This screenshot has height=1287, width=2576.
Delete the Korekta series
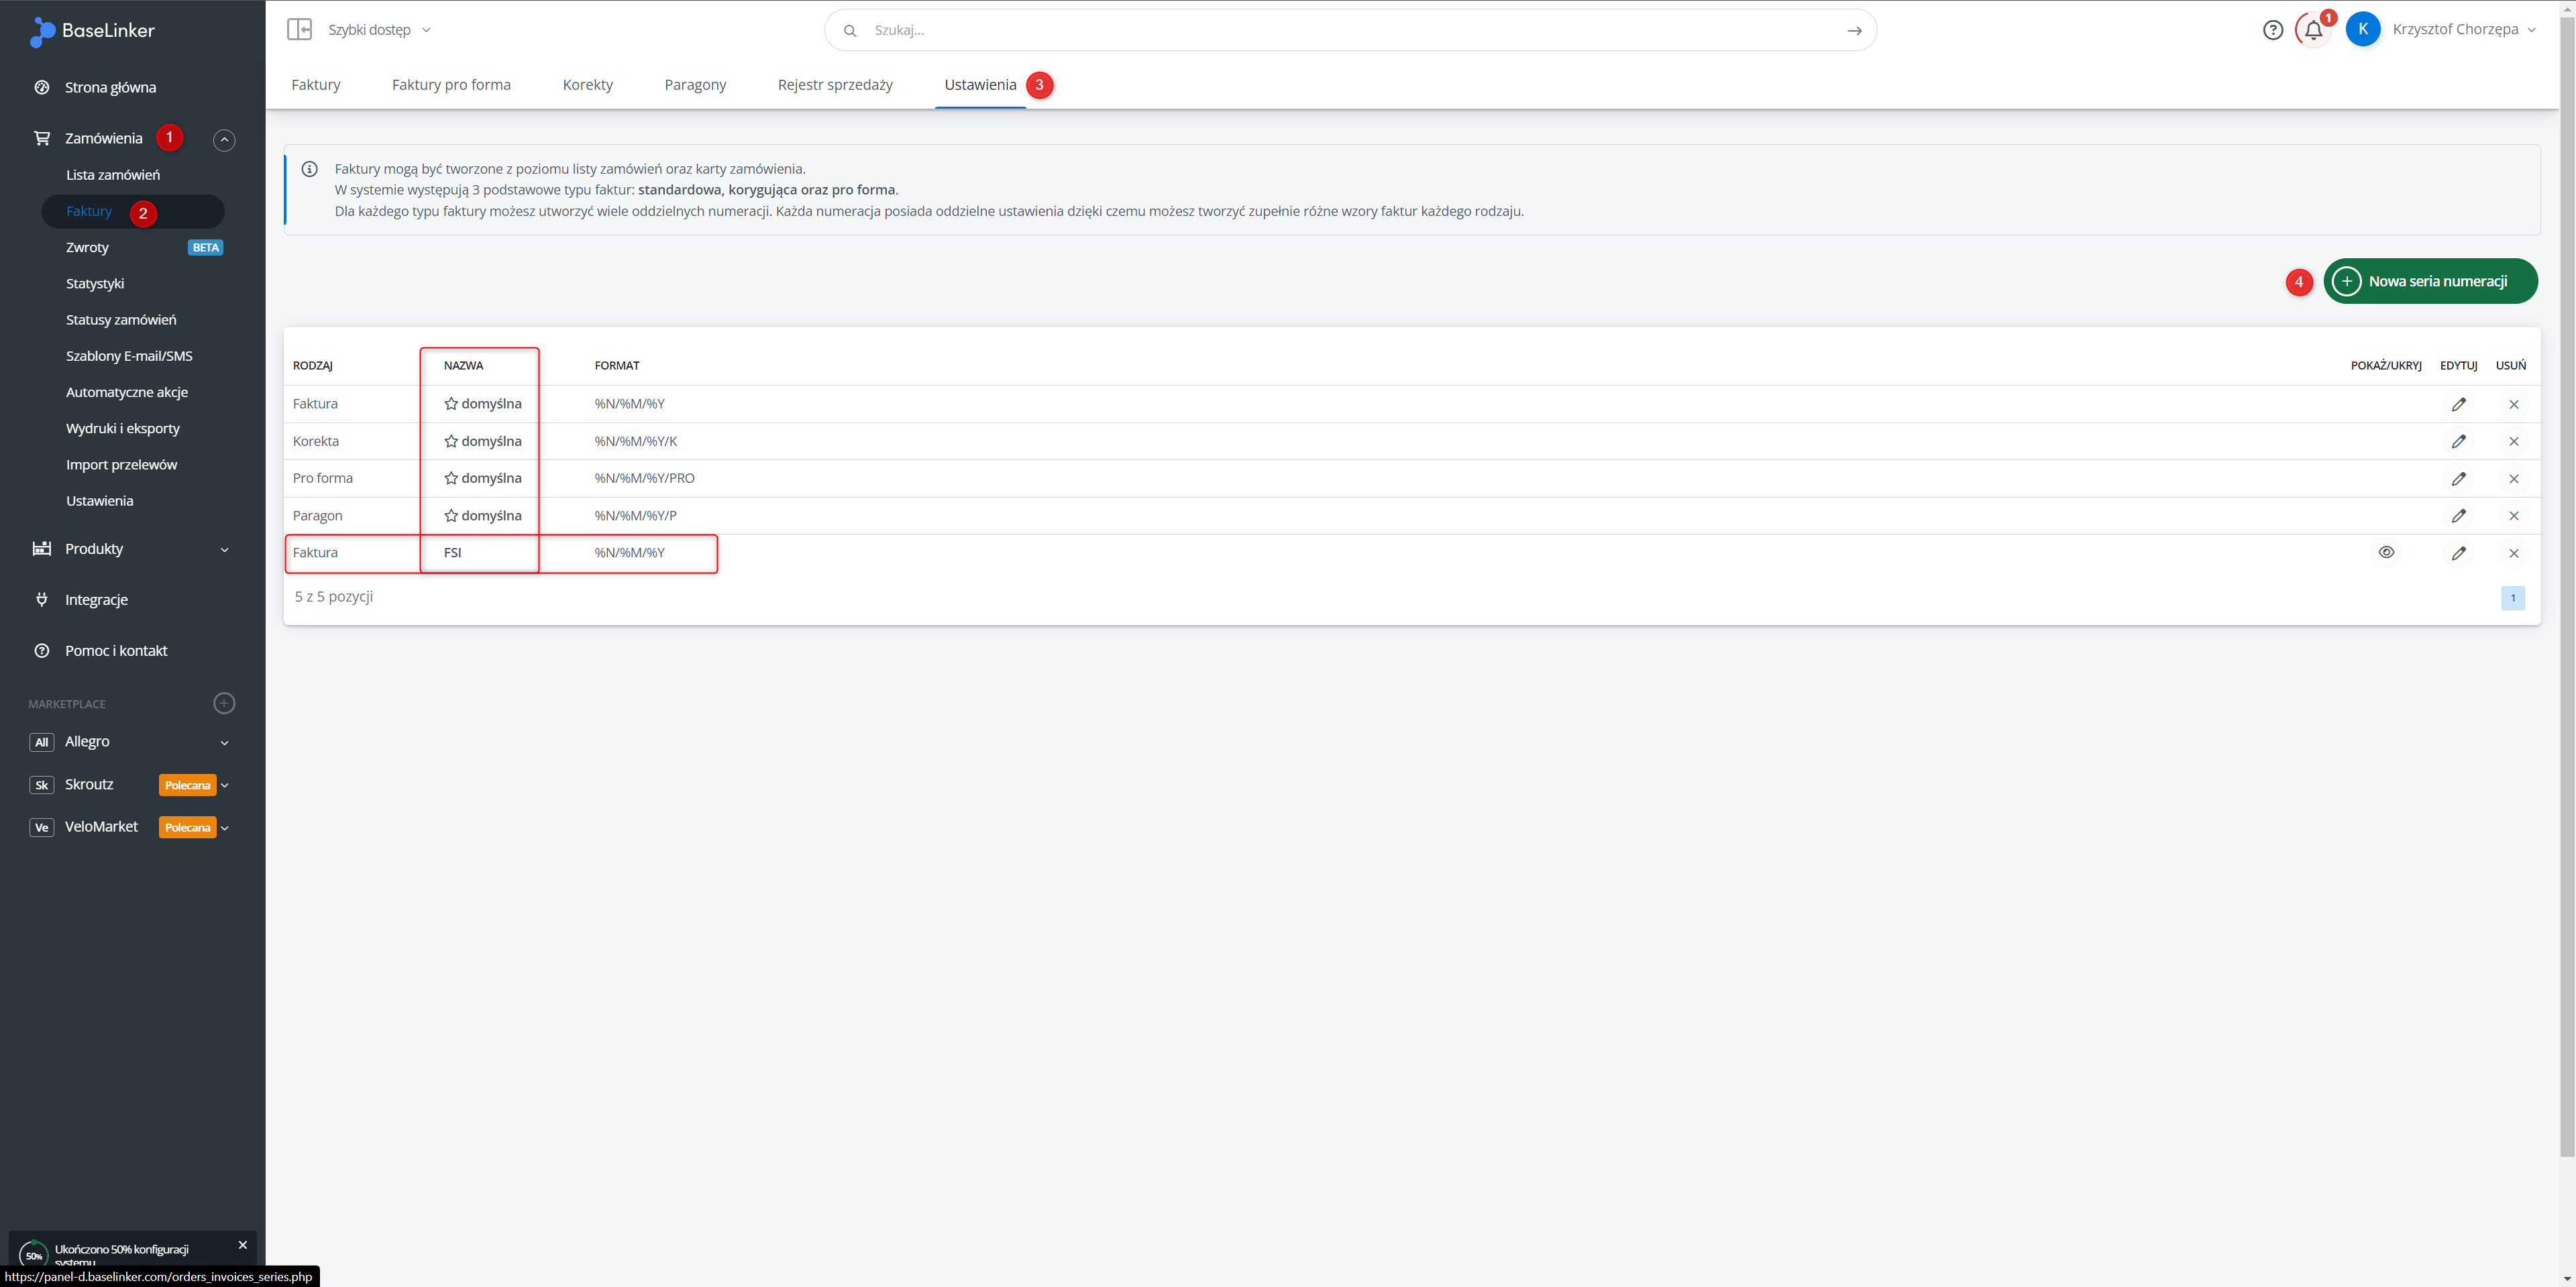tap(2513, 441)
